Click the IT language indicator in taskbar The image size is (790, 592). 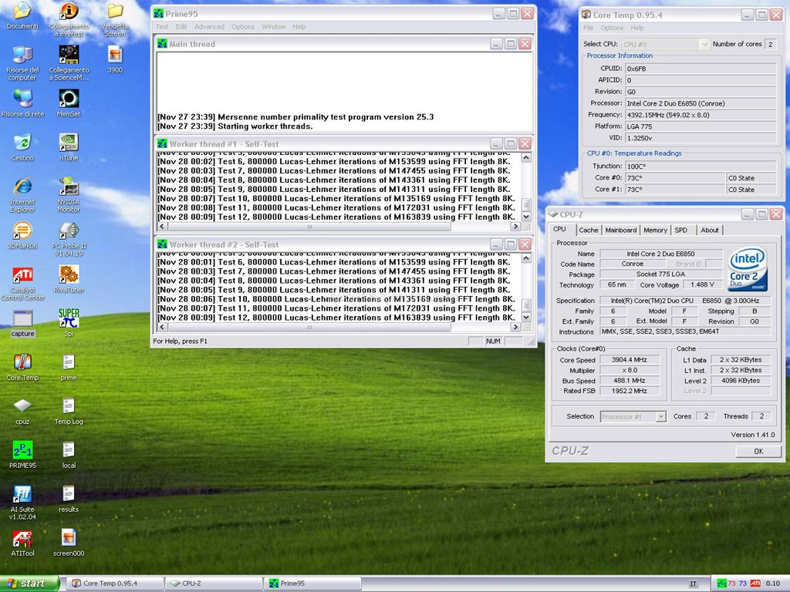pyautogui.click(x=694, y=584)
